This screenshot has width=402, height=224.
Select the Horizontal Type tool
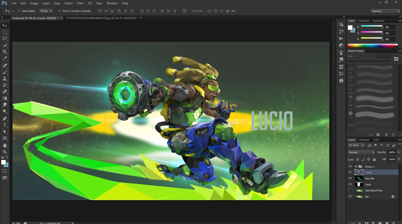point(5,125)
